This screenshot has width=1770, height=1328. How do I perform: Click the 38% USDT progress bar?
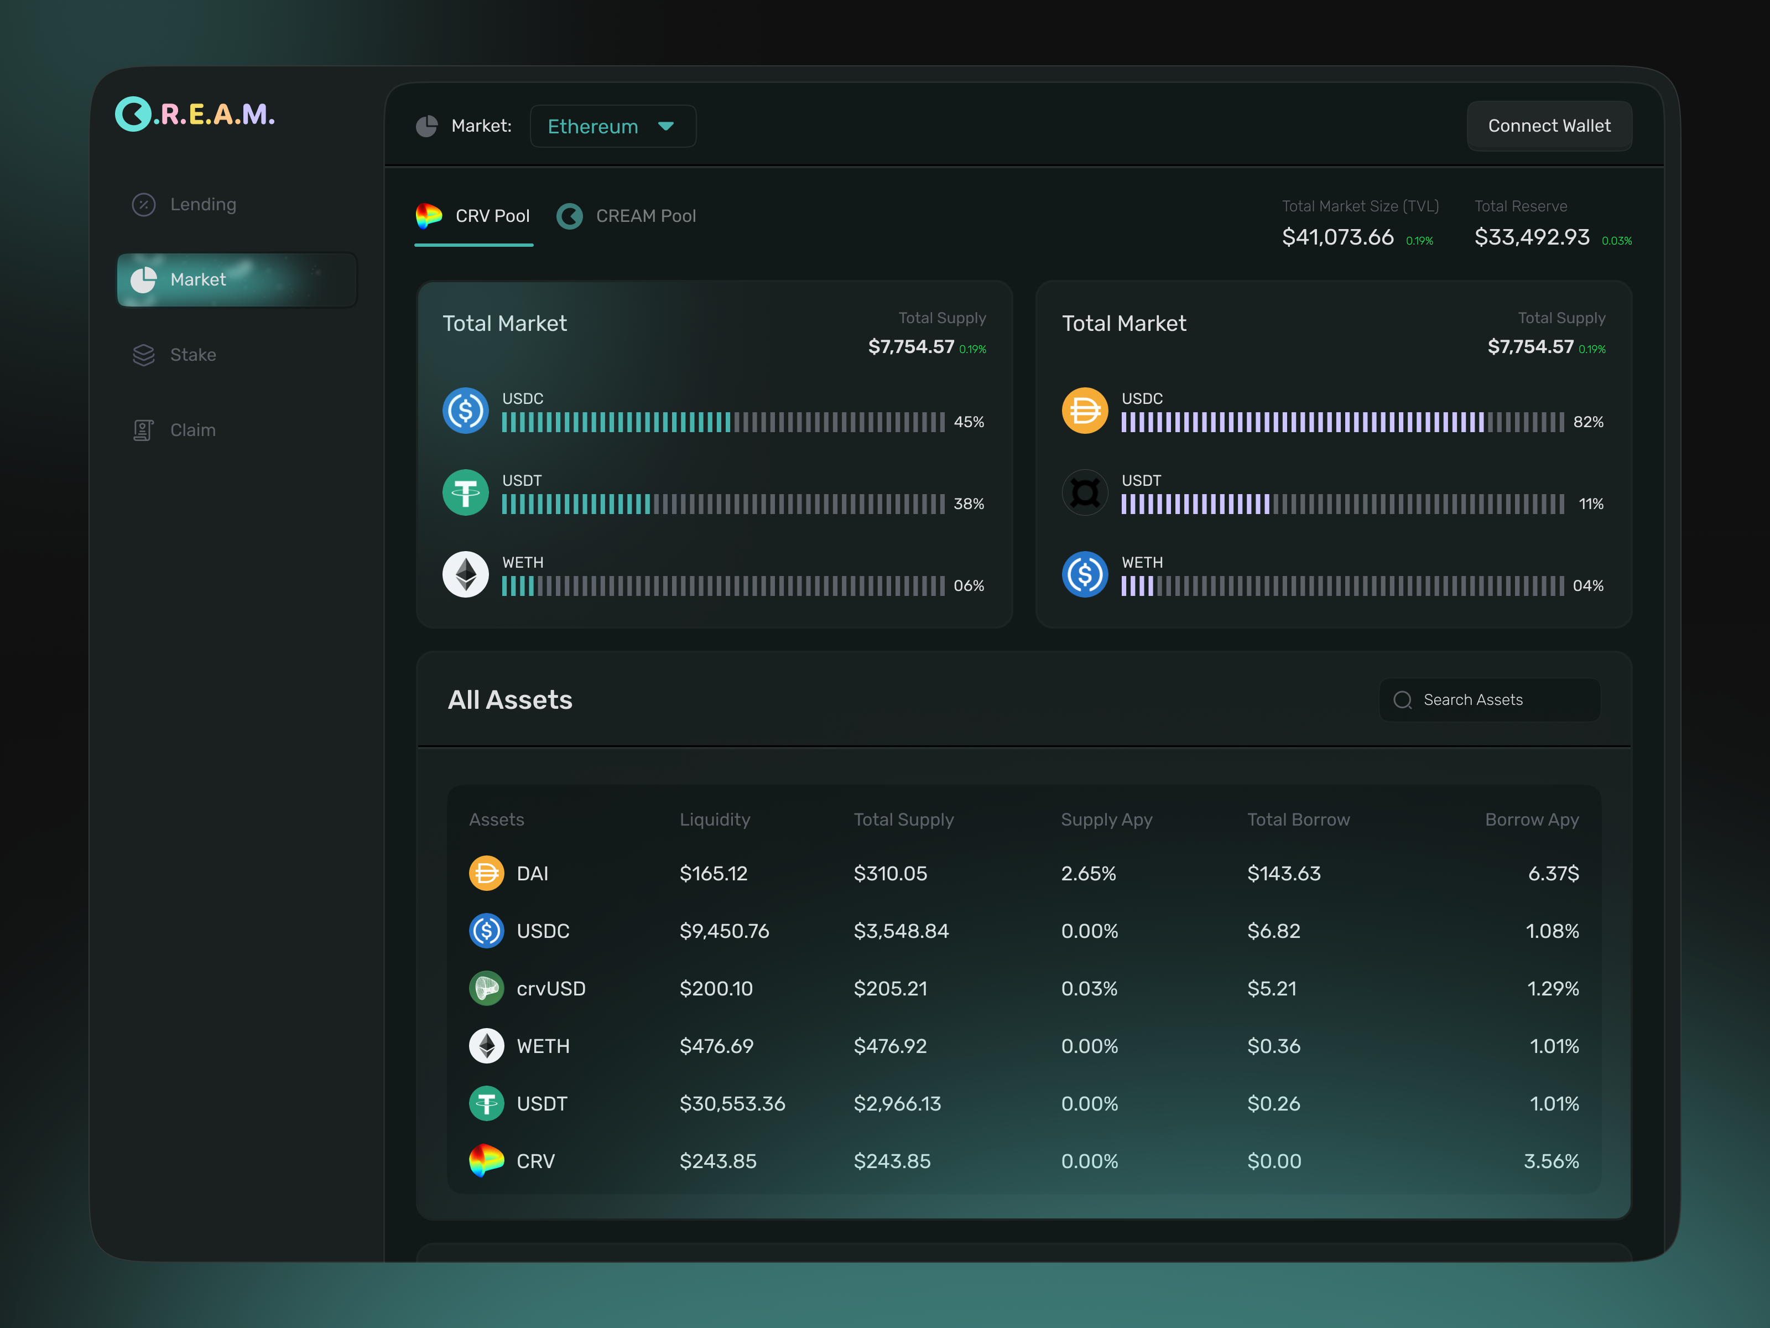(723, 504)
